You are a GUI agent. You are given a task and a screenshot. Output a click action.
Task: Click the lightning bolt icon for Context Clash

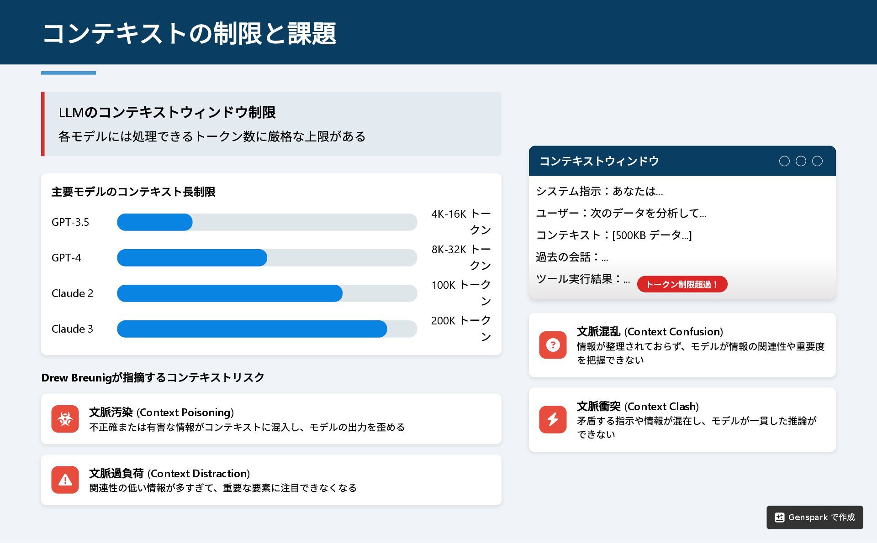click(553, 419)
